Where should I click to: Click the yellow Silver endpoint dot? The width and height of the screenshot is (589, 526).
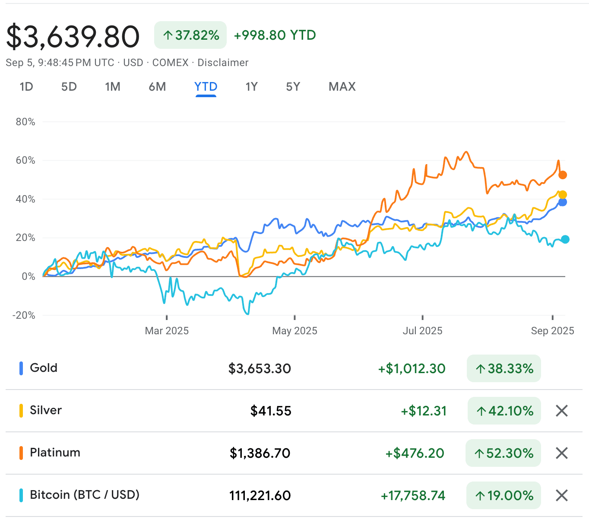(x=563, y=195)
